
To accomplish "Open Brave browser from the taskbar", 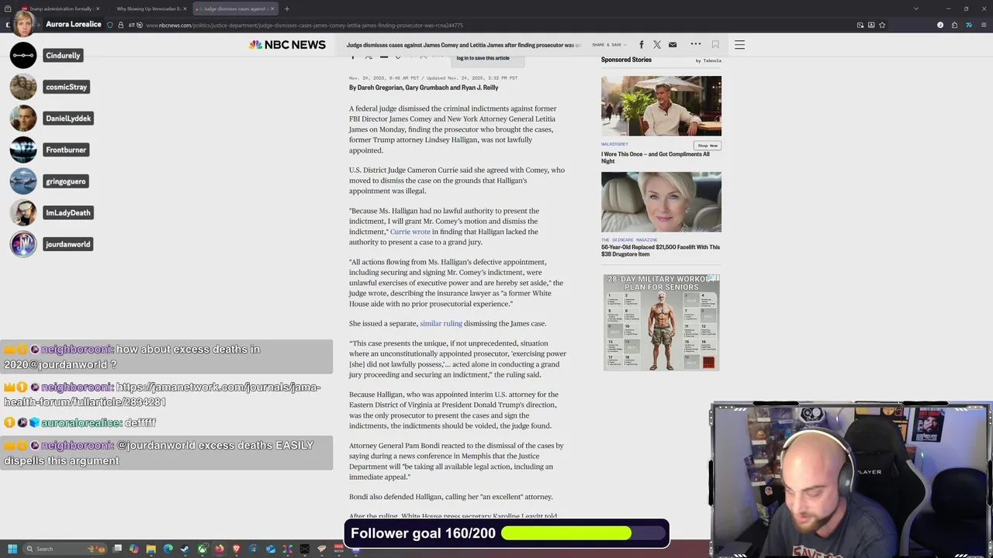I will tap(237, 549).
